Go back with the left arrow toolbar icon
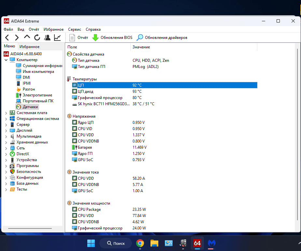 (x=7, y=37)
